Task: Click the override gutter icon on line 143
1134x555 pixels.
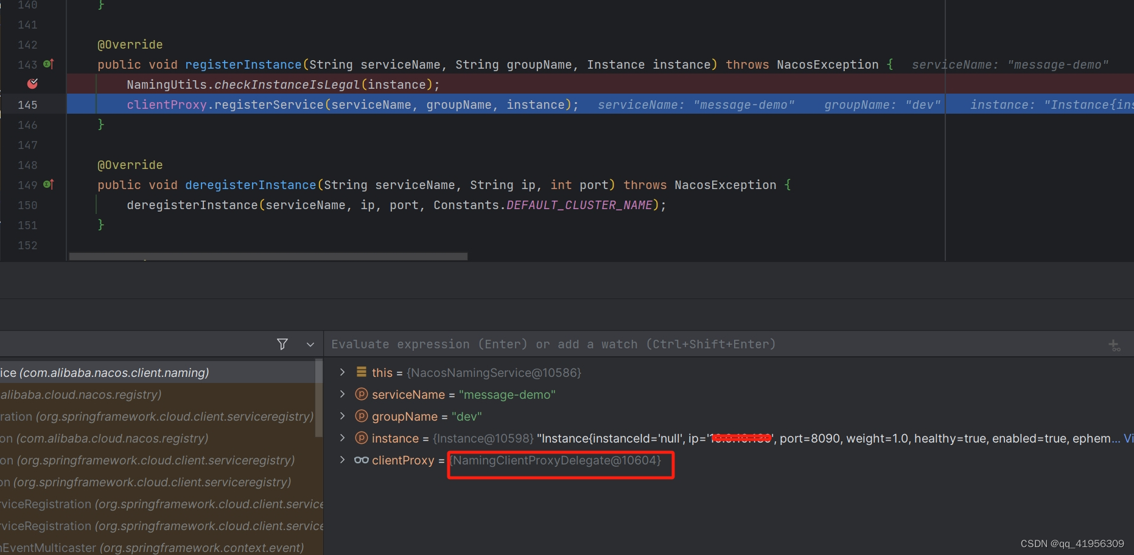Action: [x=49, y=64]
